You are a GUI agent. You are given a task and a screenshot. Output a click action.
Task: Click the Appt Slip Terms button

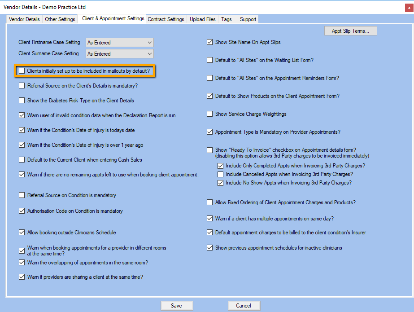pos(350,31)
